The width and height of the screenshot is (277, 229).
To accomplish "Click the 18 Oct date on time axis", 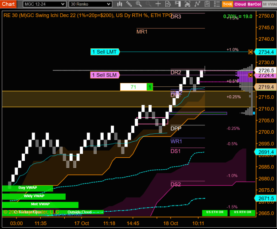I will [171, 223].
